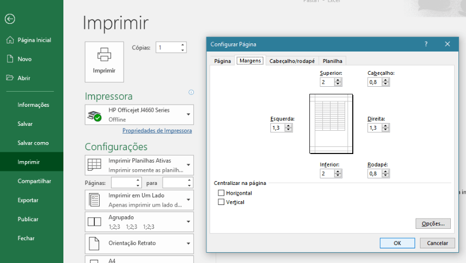Click the printer information icon

click(x=191, y=93)
